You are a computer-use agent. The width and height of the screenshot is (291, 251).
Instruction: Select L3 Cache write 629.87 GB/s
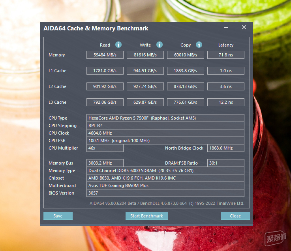145,102
